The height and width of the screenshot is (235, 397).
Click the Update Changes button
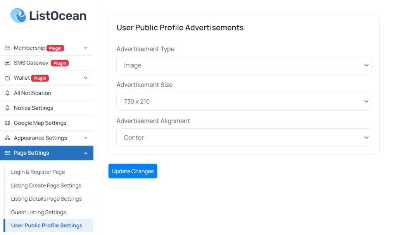[133, 171]
